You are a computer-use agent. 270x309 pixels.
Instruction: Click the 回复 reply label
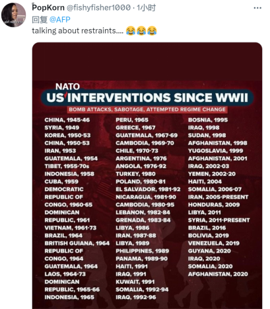click(x=40, y=20)
